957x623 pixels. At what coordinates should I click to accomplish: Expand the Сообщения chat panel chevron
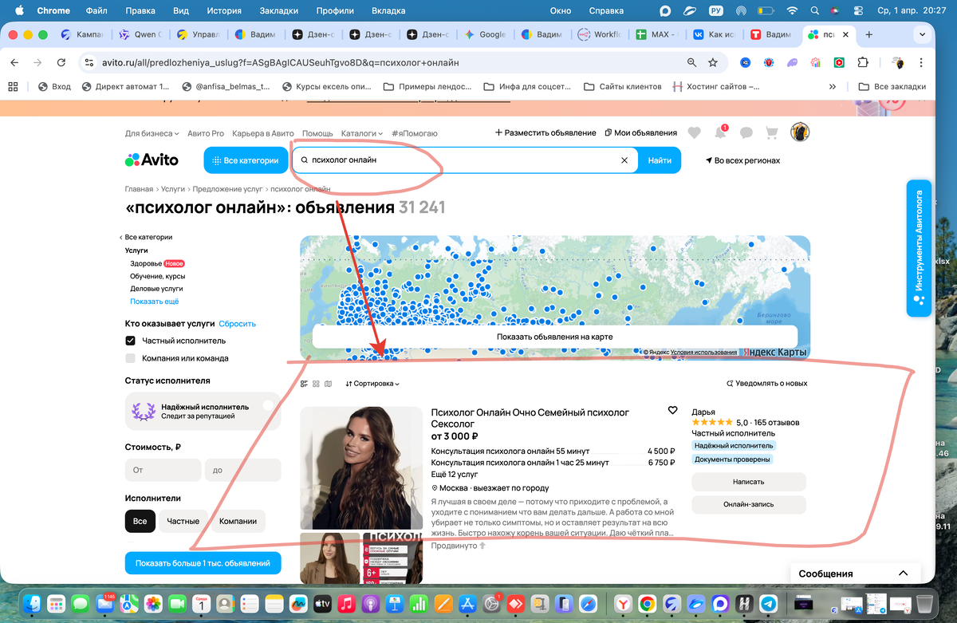[x=903, y=574]
